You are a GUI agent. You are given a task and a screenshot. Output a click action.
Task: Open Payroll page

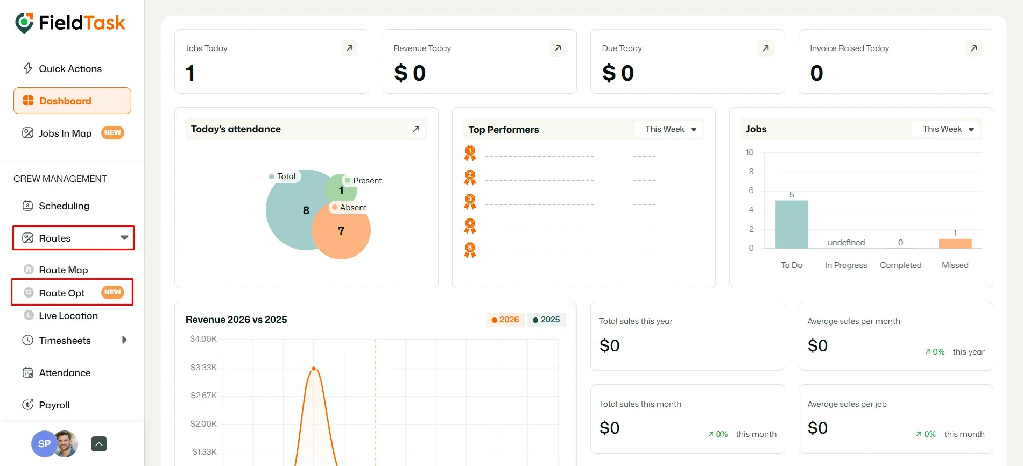pos(72,405)
